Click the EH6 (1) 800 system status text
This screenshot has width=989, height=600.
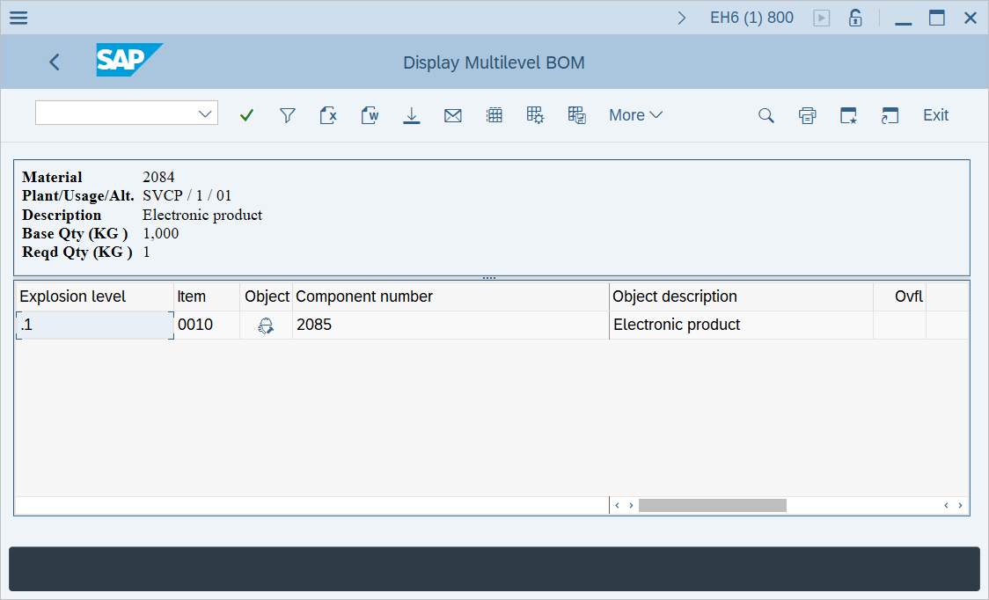pyautogui.click(x=751, y=17)
